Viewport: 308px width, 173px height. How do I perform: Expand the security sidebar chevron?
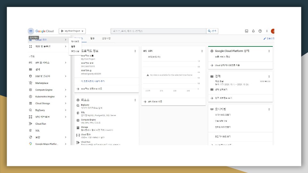(x=65, y=137)
